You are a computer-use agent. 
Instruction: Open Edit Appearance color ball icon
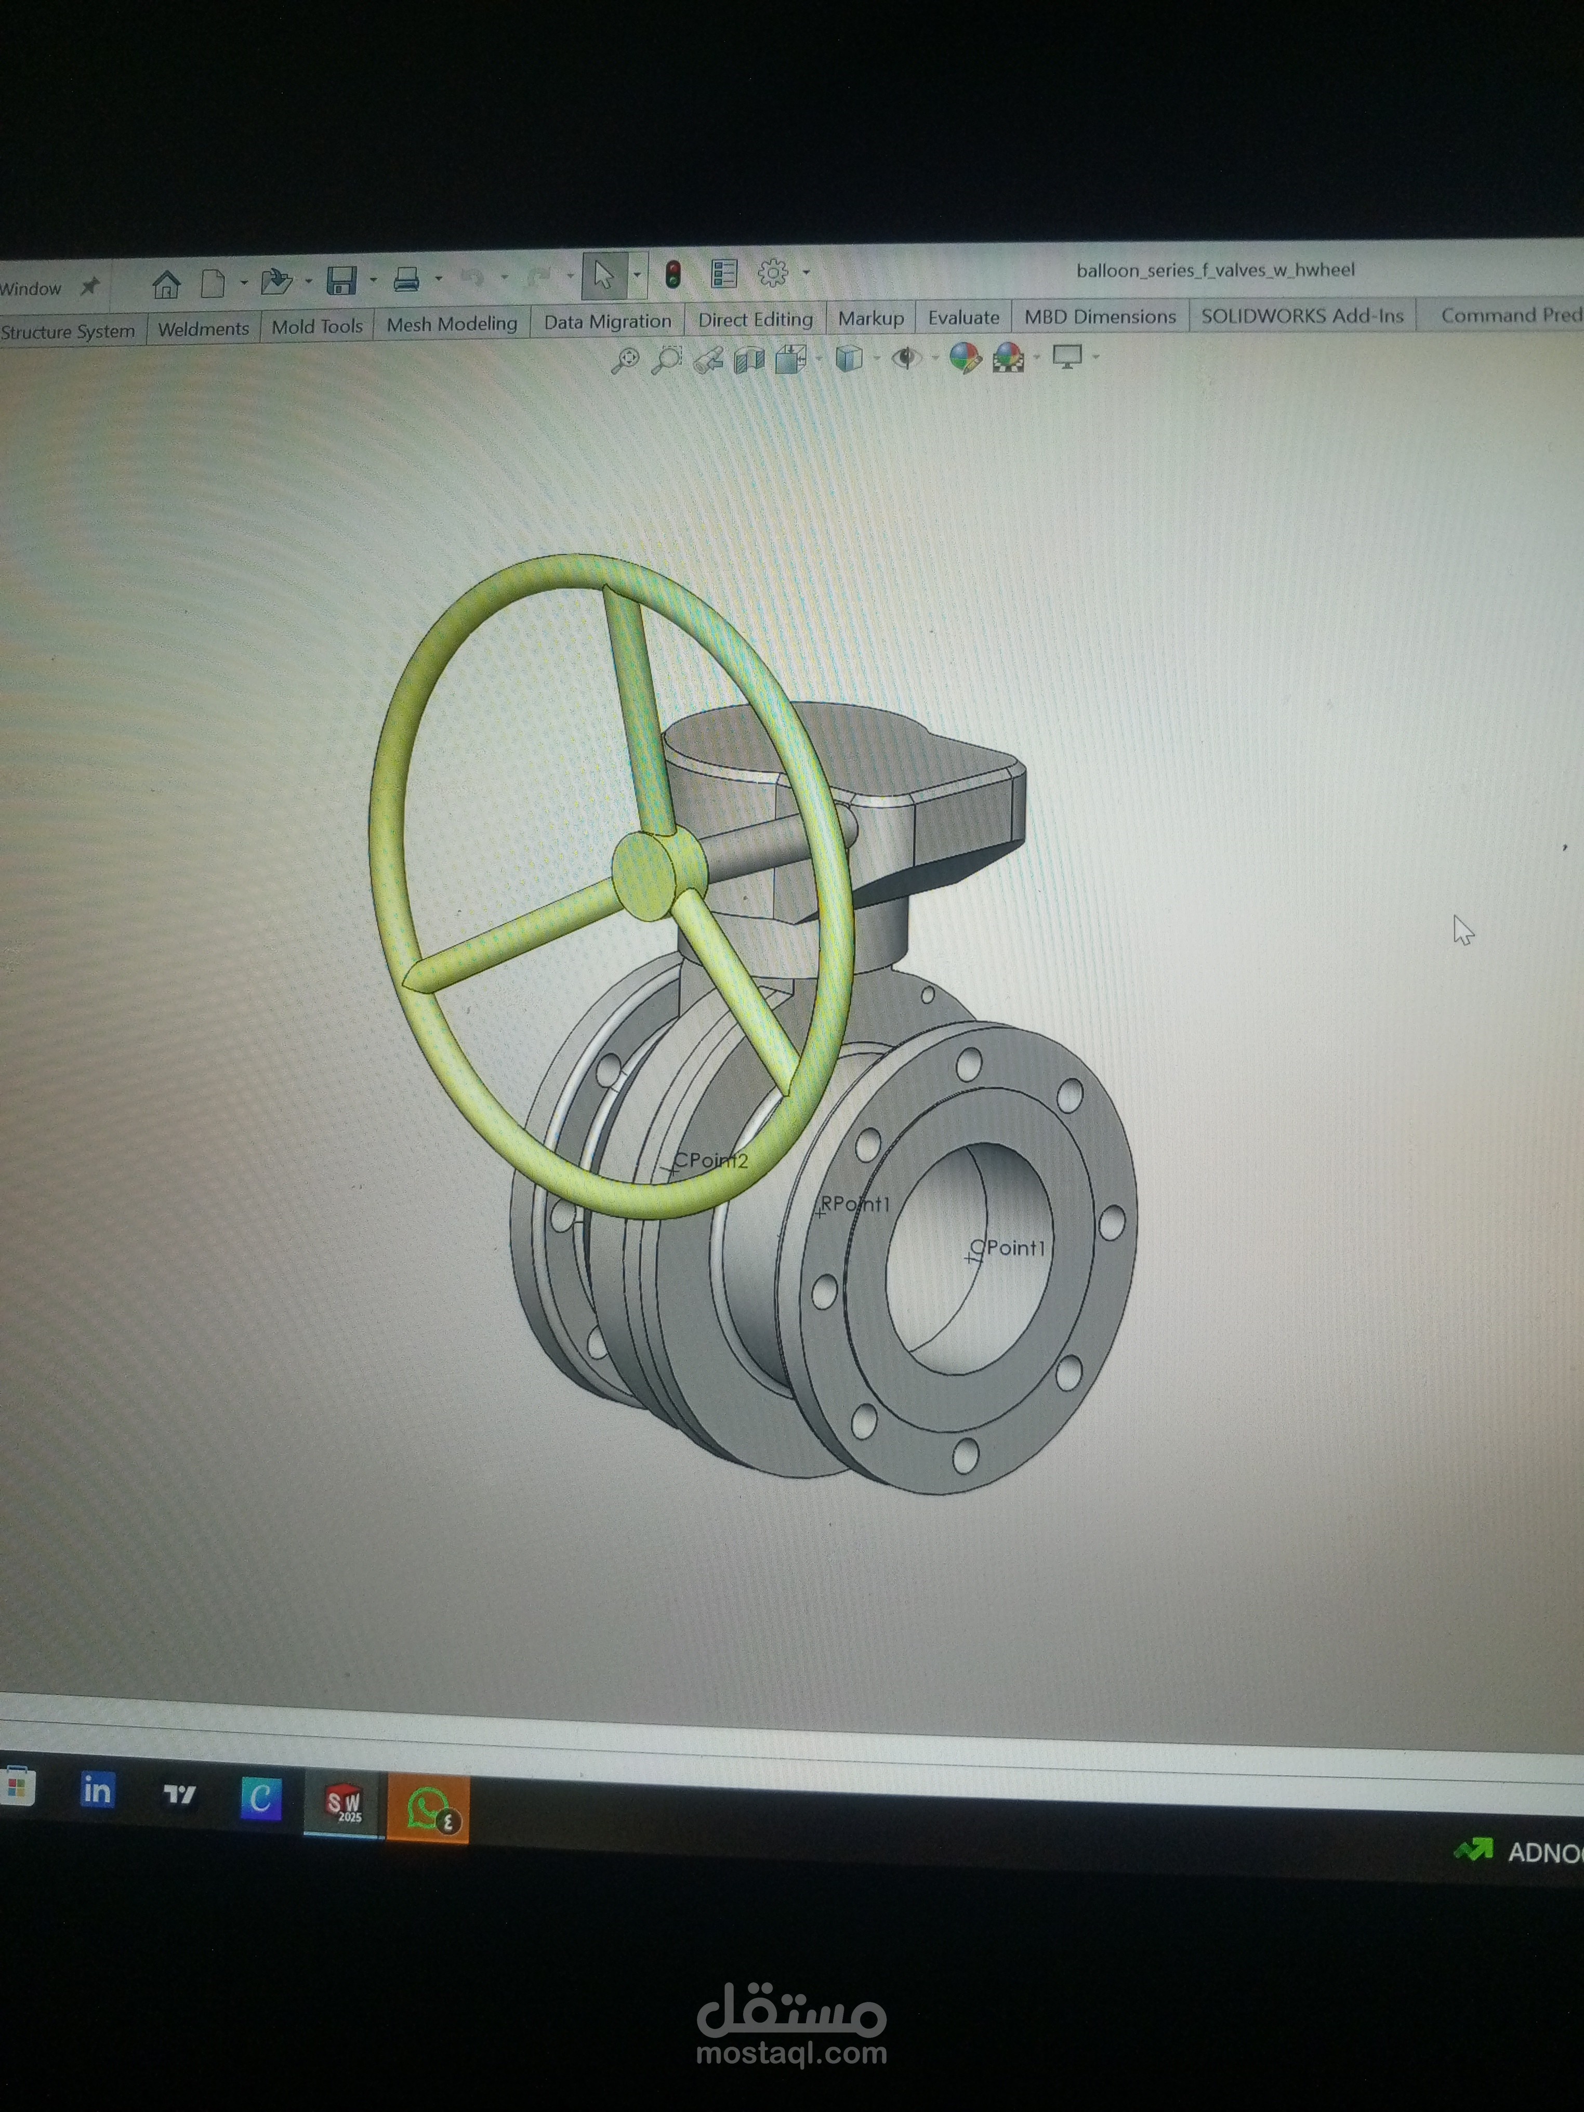[x=965, y=357]
